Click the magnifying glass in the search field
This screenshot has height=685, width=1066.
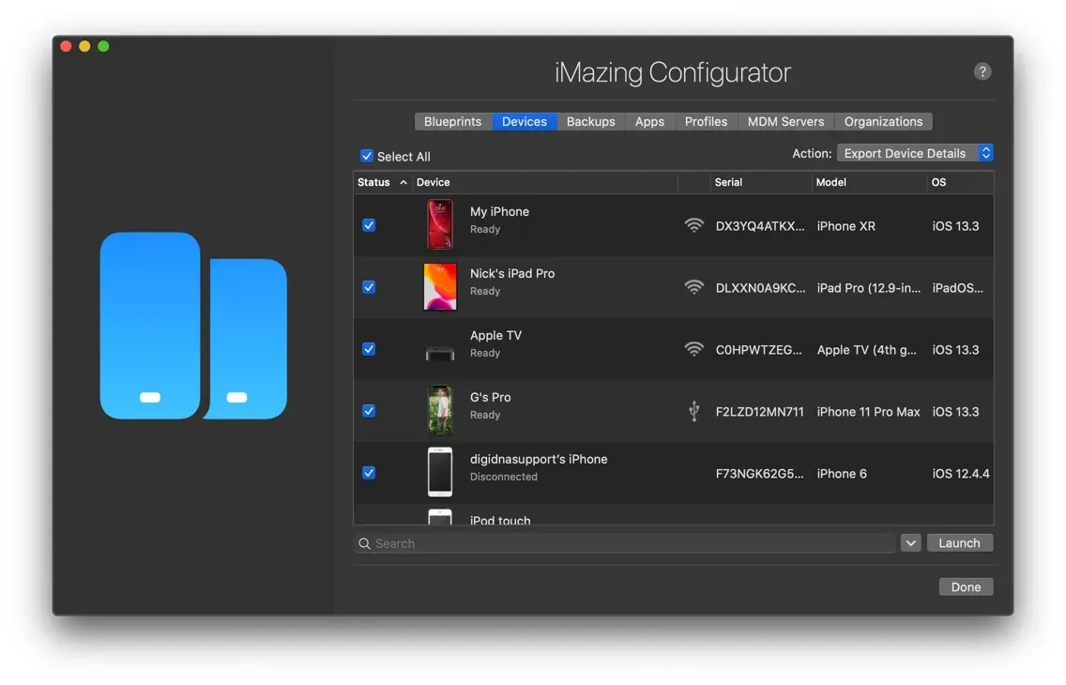[x=364, y=542]
